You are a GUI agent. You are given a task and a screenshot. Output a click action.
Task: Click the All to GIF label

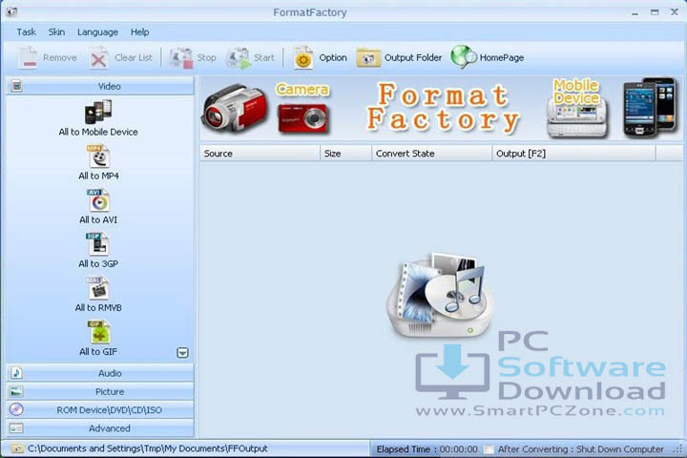[98, 351]
